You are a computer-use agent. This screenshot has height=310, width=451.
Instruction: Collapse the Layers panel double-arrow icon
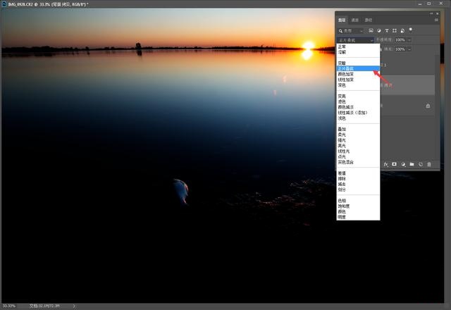tap(431, 13)
